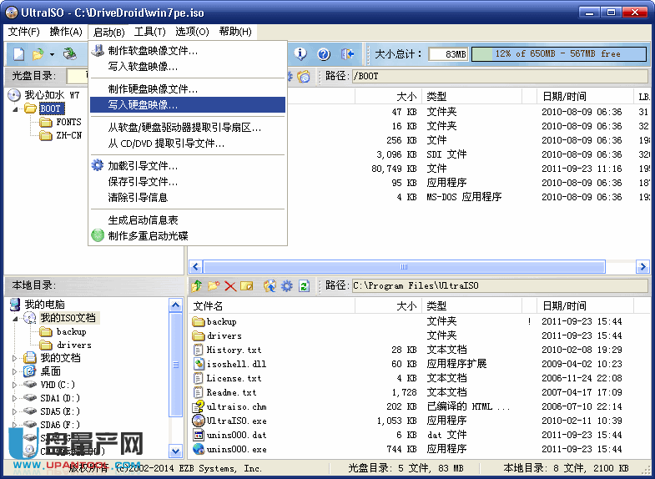
Task: Click the Save image toolbar icon
Action: click(x=70, y=54)
